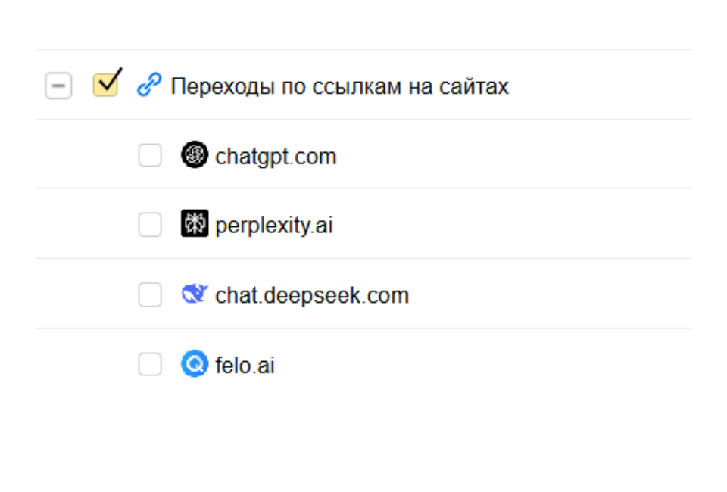
Task: Toggle the yellow group checkbox
Action: pos(105,85)
